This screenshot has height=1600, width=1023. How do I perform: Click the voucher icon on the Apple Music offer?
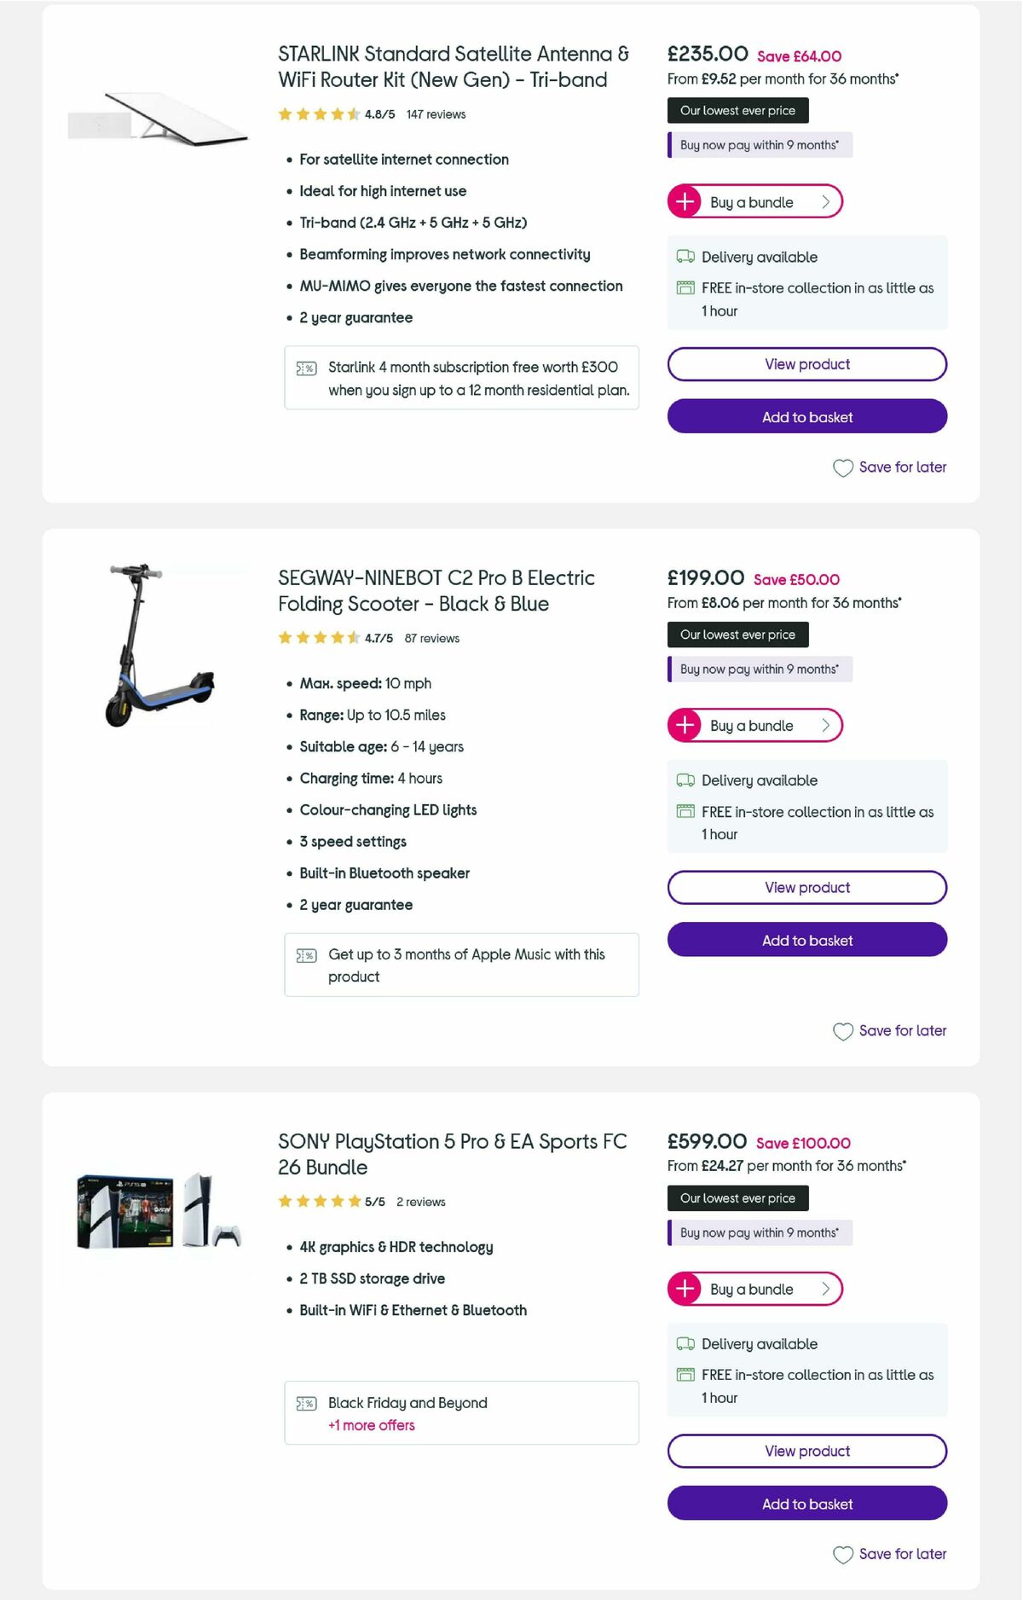305,955
